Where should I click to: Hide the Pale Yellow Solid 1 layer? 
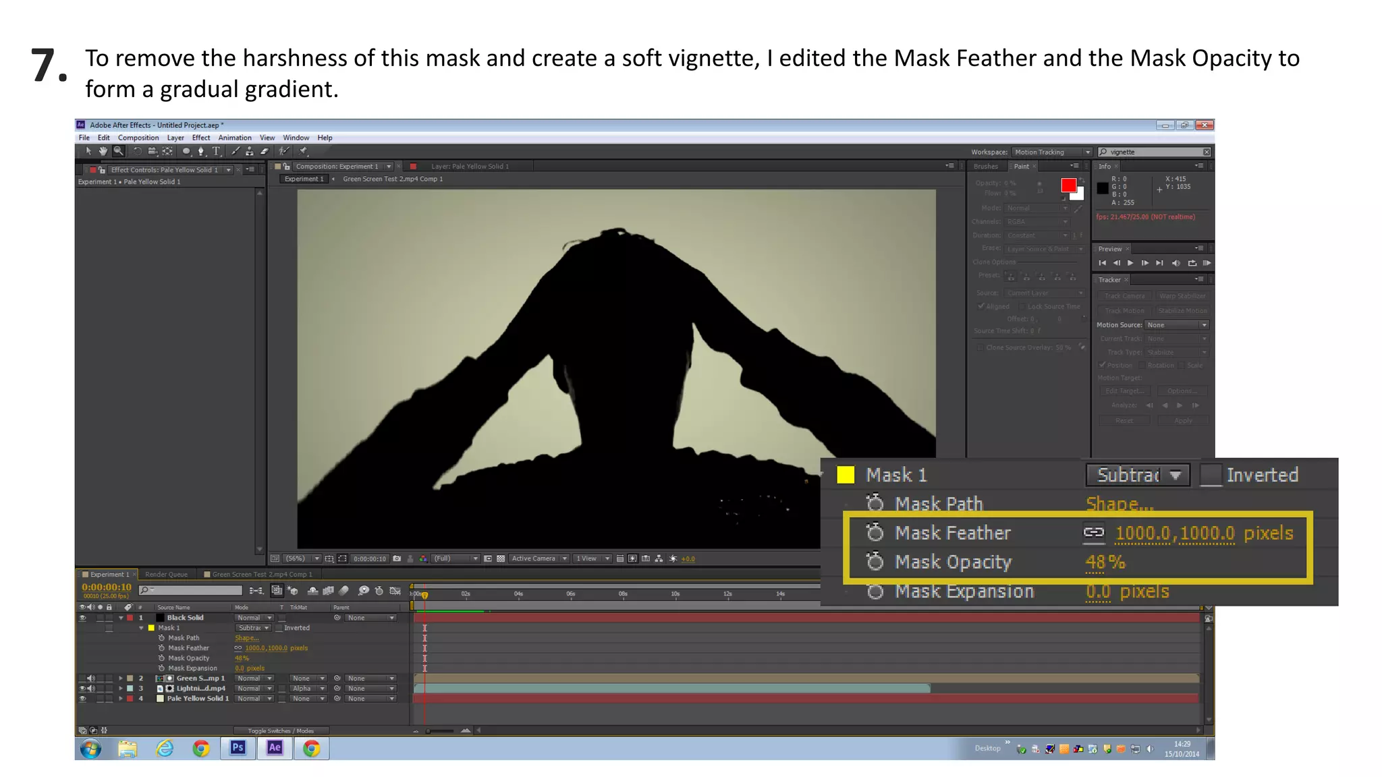point(82,699)
